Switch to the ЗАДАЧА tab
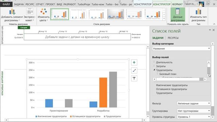This screenshot has width=217, height=122. tap(19, 4)
